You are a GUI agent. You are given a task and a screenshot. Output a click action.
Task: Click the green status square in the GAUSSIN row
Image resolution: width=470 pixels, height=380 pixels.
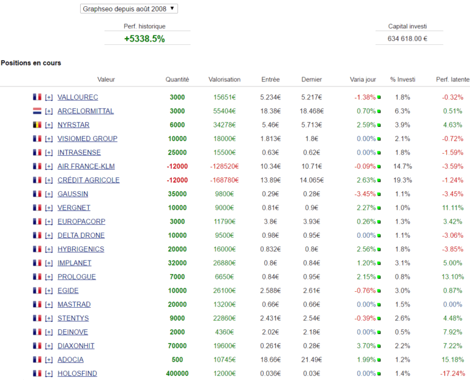[379, 194]
